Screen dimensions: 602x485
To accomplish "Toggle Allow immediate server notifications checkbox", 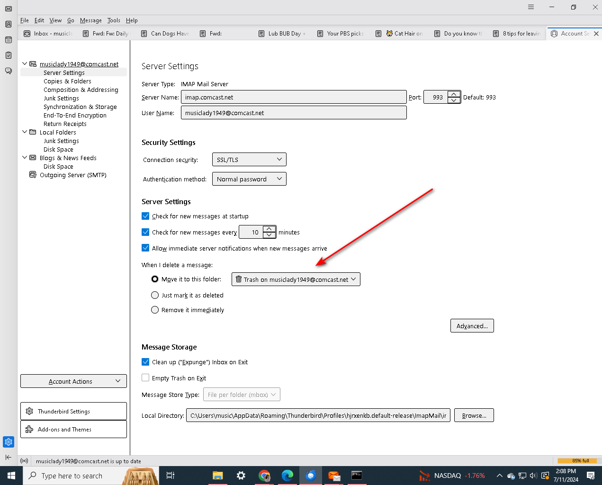I will (145, 248).
